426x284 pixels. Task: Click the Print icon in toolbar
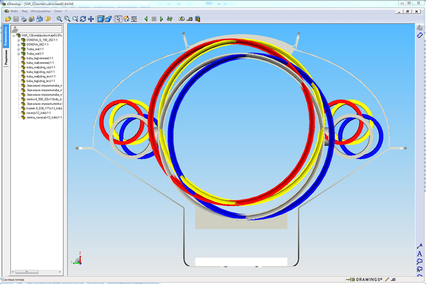pos(24,19)
